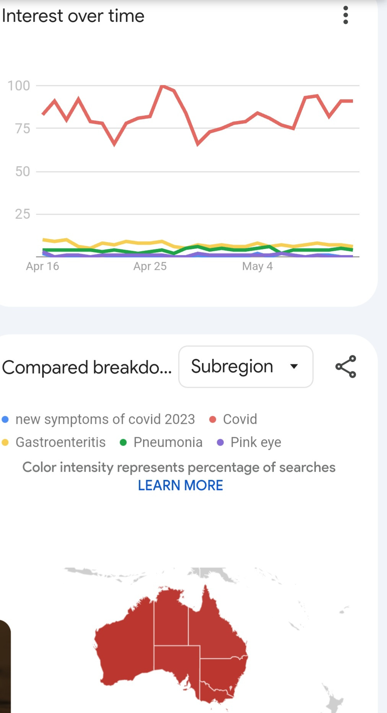Open the Subregion dropdown
The height and width of the screenshot is (713, 387).
pos(246,367)
